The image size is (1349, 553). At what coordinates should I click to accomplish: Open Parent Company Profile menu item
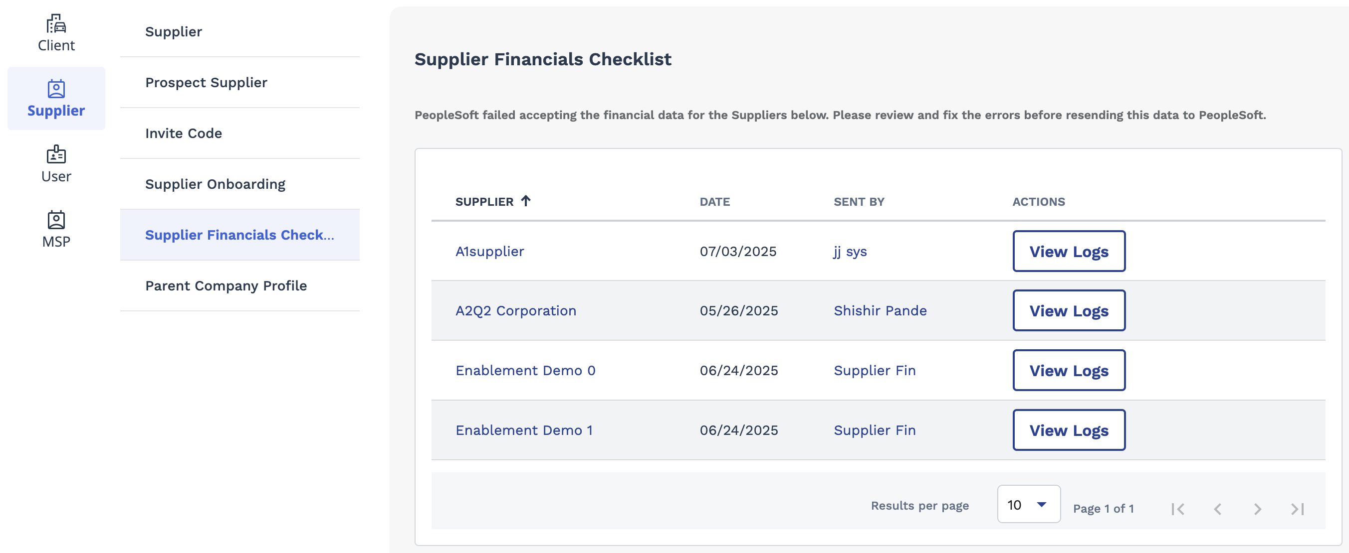[240, 285]
